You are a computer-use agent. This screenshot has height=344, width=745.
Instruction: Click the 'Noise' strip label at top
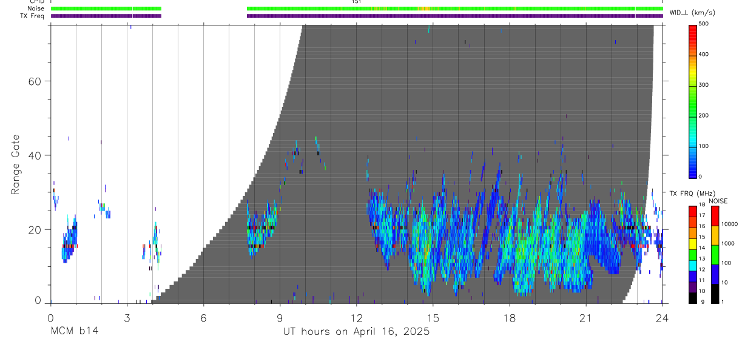point(36,9)
